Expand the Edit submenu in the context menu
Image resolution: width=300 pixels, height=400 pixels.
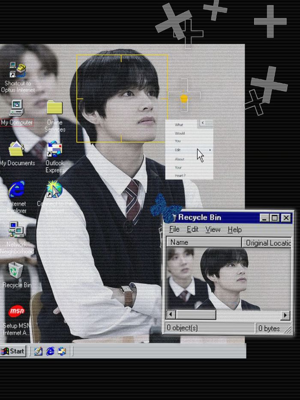[189, 150]
